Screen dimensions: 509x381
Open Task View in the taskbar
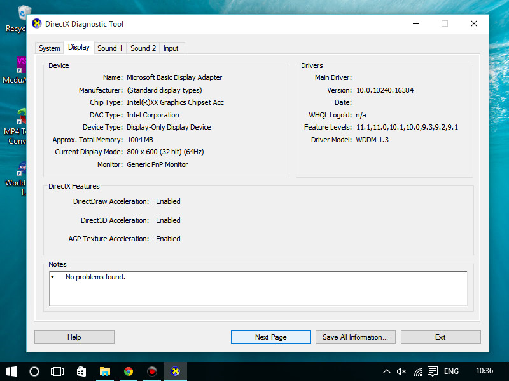pyautogui.click(x=57, y=371)
